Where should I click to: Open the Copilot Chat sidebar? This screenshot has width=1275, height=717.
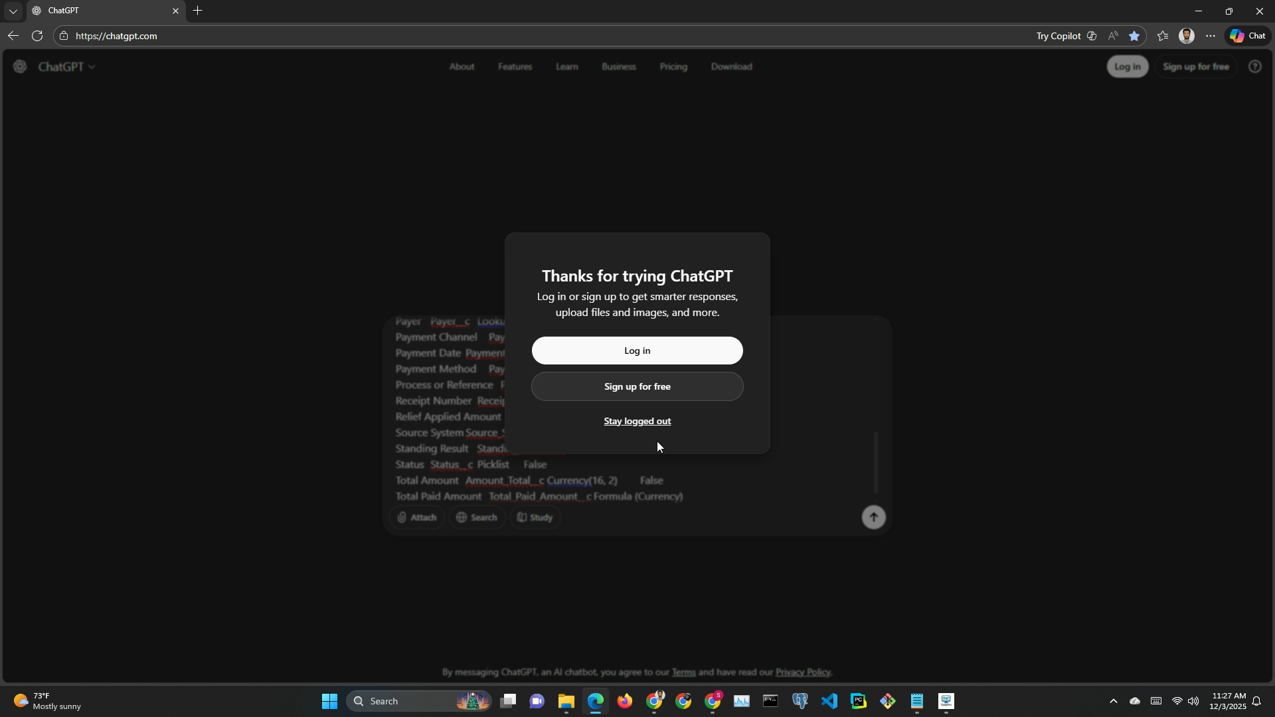1247,36
